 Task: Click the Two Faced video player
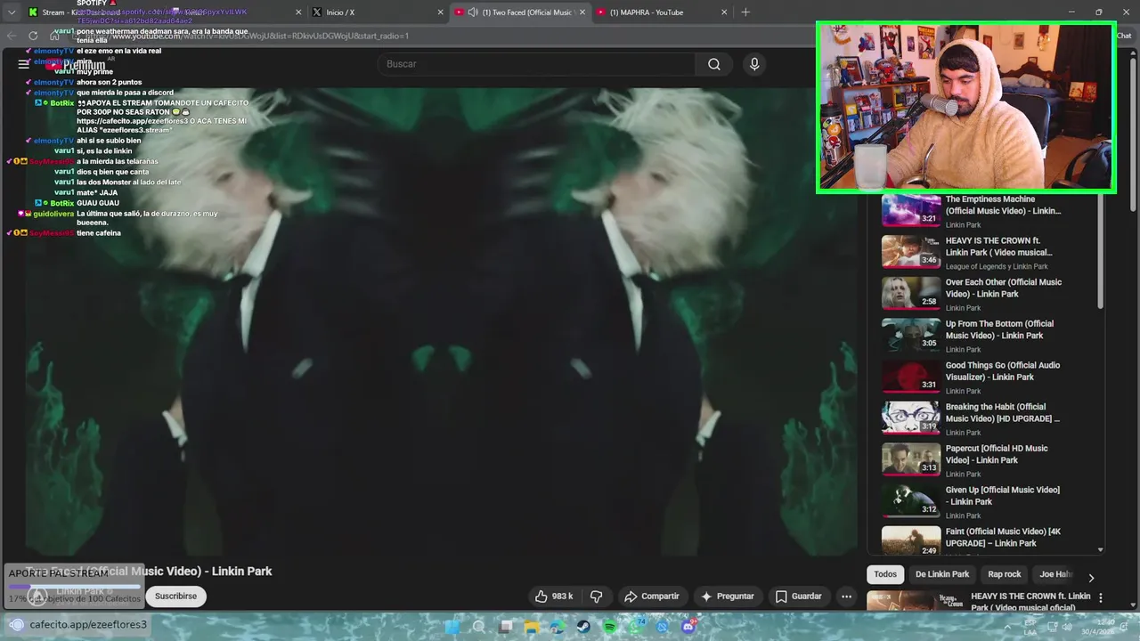tap(441, 321)
